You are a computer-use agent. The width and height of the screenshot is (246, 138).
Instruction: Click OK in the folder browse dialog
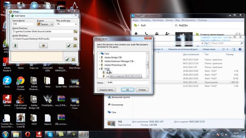click(128, 90)
